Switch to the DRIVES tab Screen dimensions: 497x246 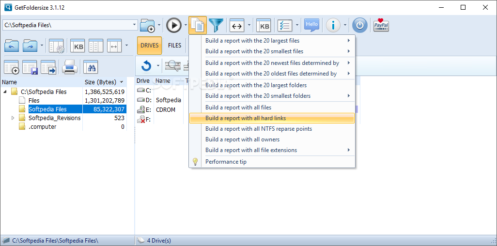[150, 46]
